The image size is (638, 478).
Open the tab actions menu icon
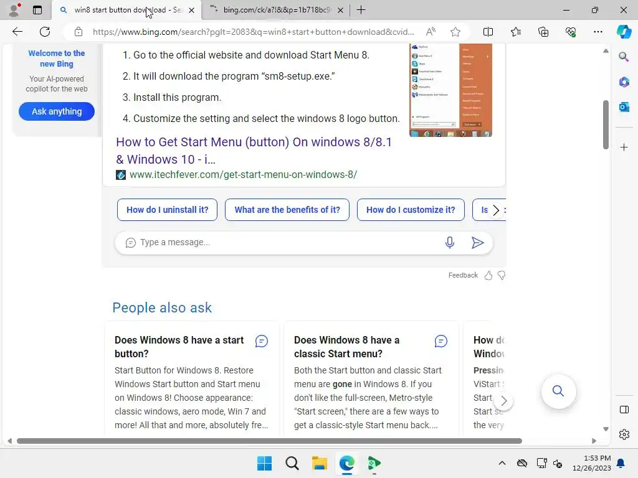coord(37,10)
